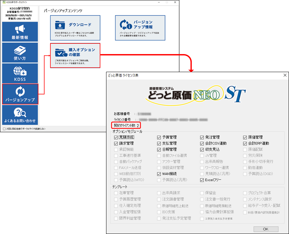Open the KDSS globe sidebar icon
Image resolution: width=289 pixels, height=234 pixels.
tap(20, 71)
